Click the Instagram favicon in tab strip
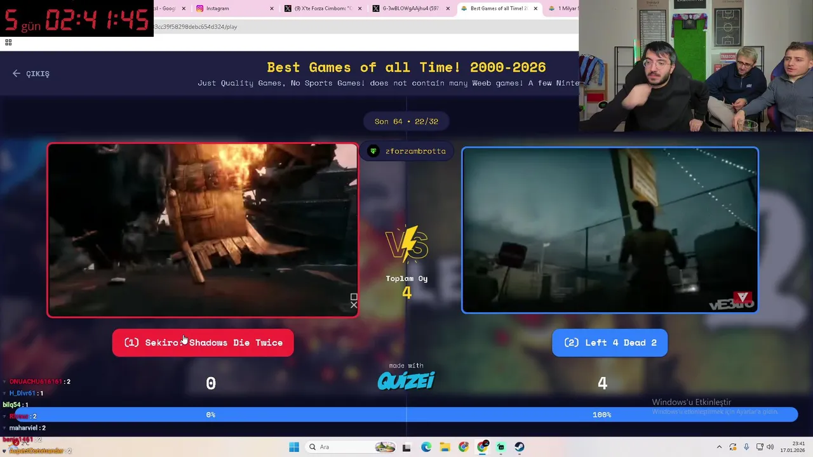The height and width of the screenshot is (457, 813). (200, 8)
